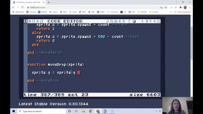The width and height of the screenshot is (203, 114).
Task: Open the Snap bookmark
Action: [x=73, y=12]
